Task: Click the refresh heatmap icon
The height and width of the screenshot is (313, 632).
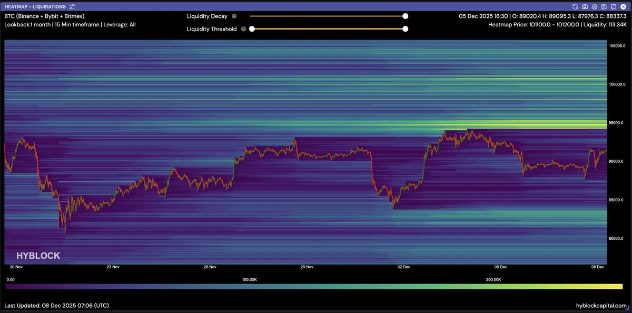Action: (x=575, y=6)
